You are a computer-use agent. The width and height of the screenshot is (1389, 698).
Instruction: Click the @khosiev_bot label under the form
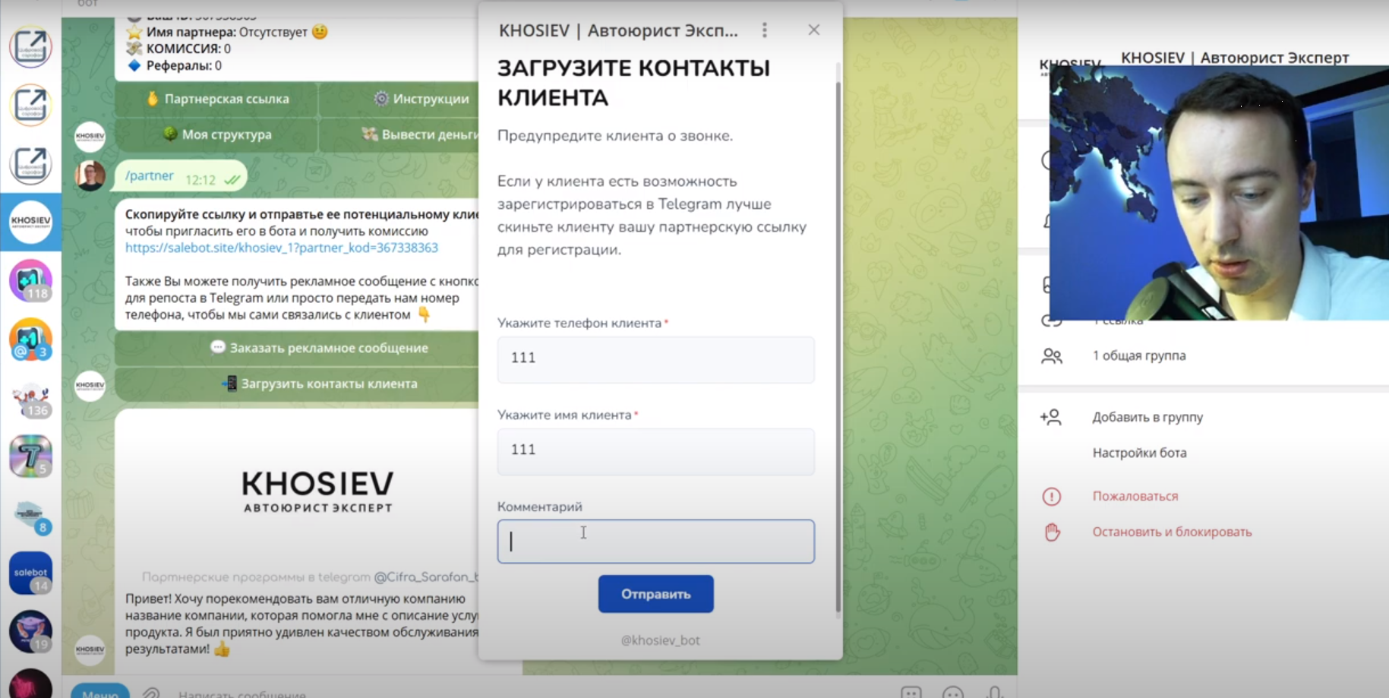[661, 640]
